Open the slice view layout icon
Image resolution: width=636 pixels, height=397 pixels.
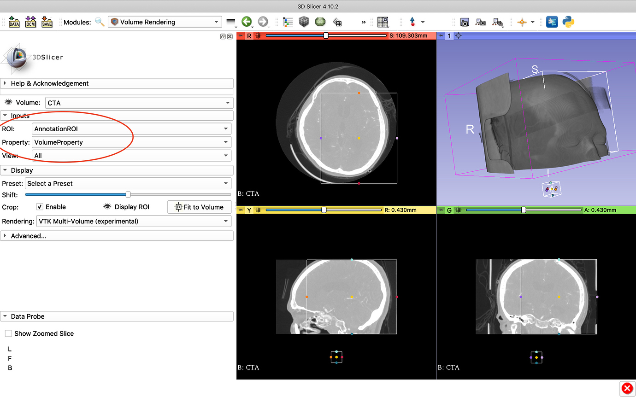pyautogui.click(x=383, y=22)
